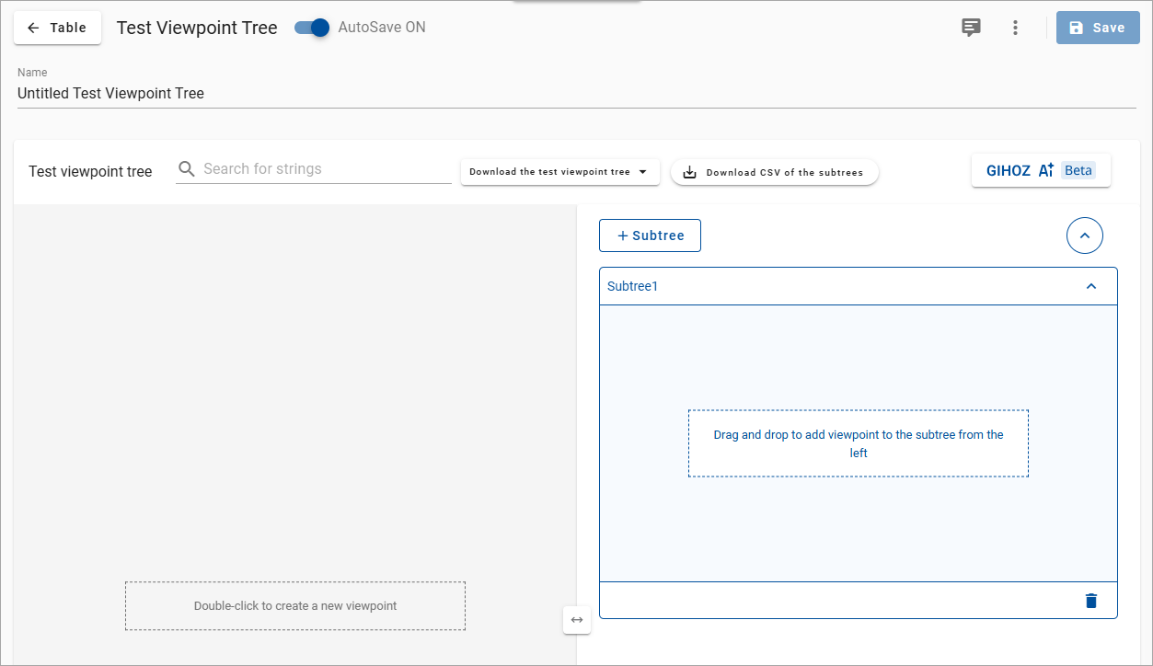The image size is (1153, 666).
Task: Delete Subtree1 using the trash icon
Action: click(1090, 600)
